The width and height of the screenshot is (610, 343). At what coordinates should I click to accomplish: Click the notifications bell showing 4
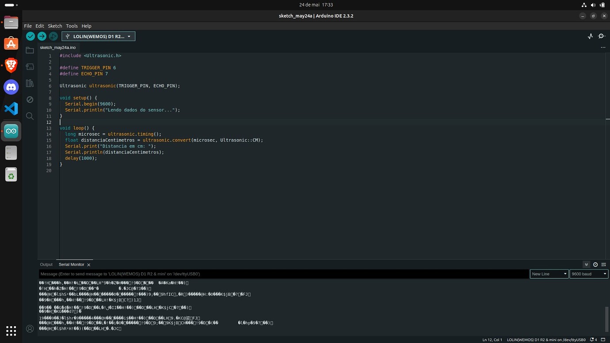593,340
